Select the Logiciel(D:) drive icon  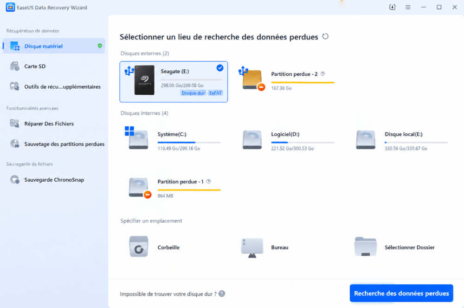point(252,139)
